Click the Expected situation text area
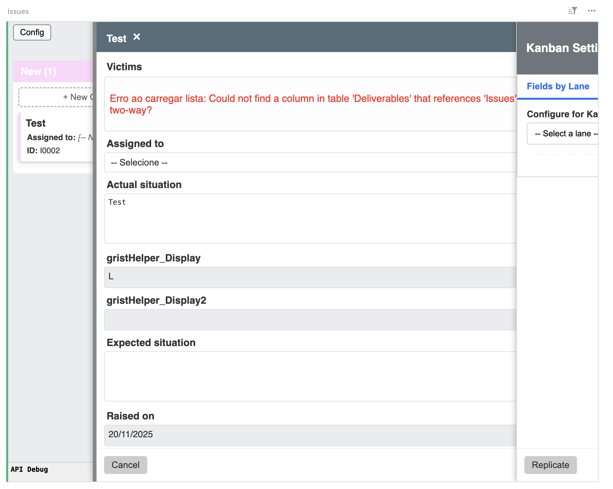The height and width of the screenshot is (489, 613). [x=310, y=376]
